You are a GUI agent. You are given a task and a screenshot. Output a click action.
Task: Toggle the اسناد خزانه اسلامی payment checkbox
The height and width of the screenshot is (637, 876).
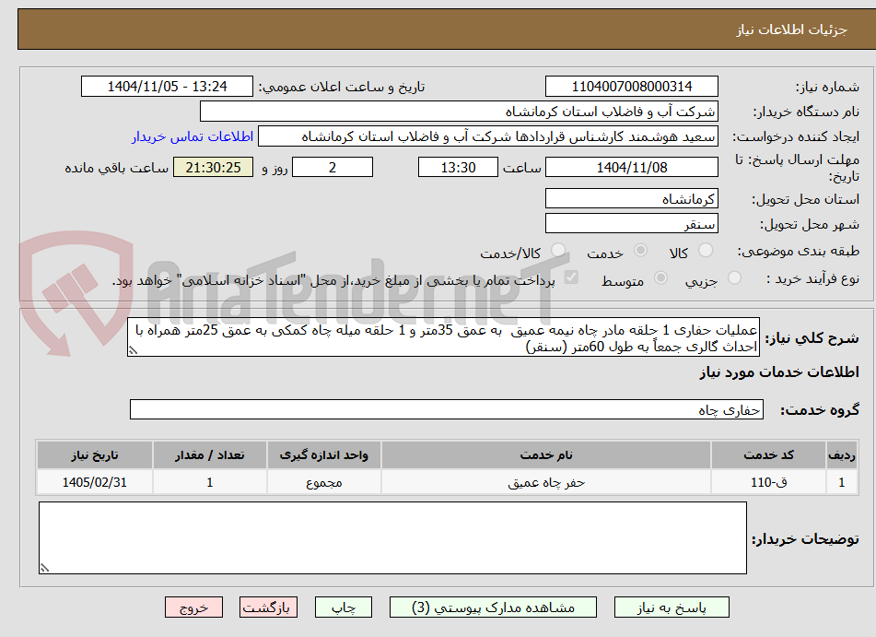[x=570, y=277]
